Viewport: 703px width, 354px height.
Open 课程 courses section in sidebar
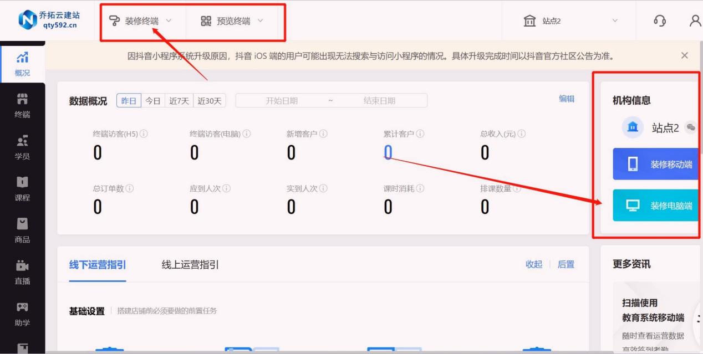click(22, 188)
